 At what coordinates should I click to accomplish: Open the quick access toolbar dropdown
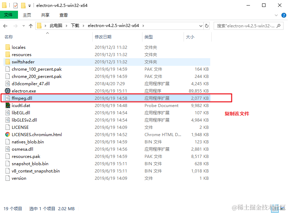tap(29, 6)
